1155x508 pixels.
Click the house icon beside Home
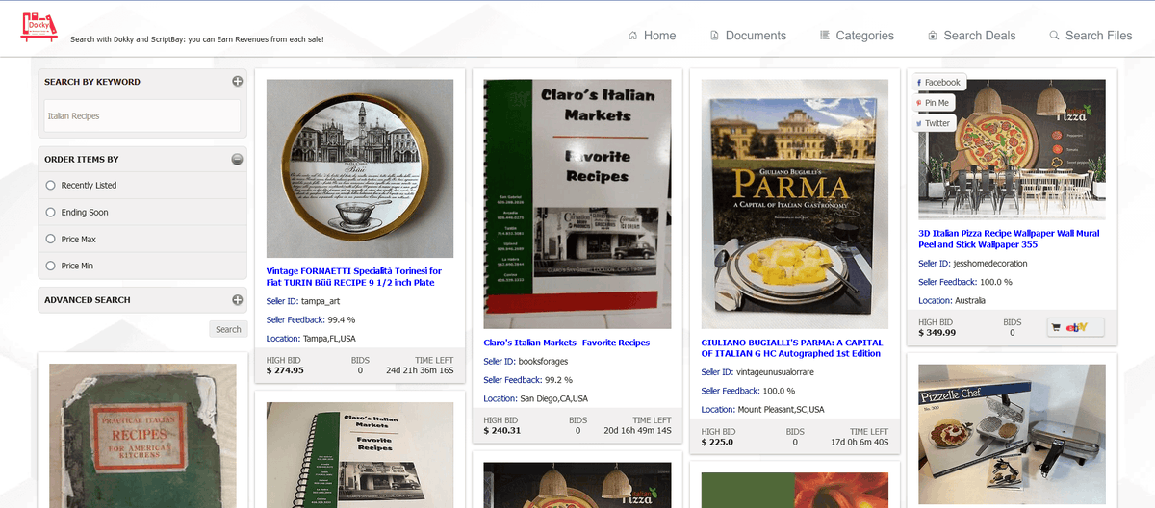pos(632,36)
